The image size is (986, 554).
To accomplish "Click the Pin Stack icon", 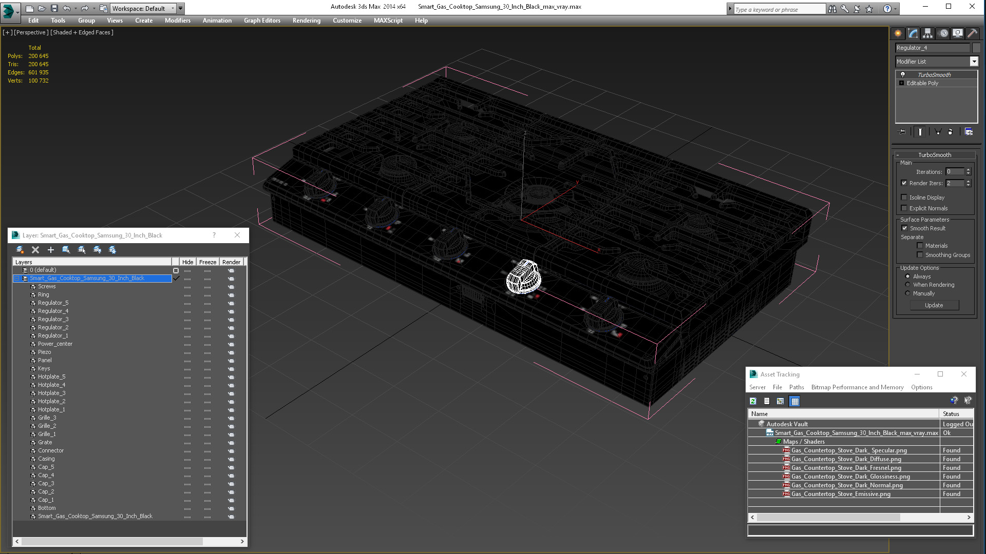I will tap(902, 132).
